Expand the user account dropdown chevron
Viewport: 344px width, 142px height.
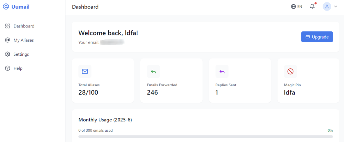click(x=335, y=7)
